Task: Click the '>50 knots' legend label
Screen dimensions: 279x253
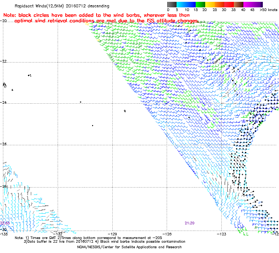Action: coord(268,10)
